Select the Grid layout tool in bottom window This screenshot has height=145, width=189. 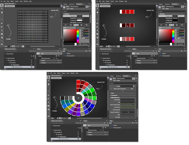[x=49, y=110]
